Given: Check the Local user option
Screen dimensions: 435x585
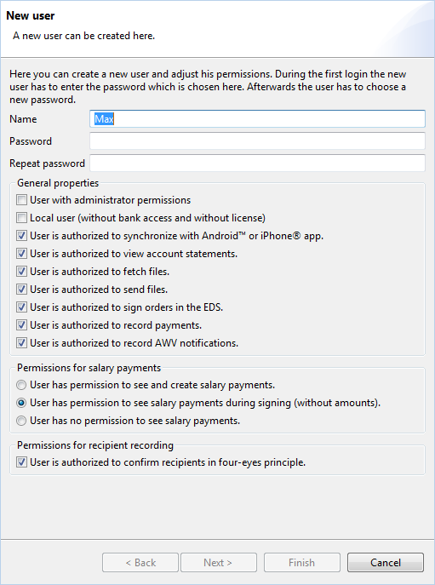Looking at the screenshot, I should coord(21,218).
